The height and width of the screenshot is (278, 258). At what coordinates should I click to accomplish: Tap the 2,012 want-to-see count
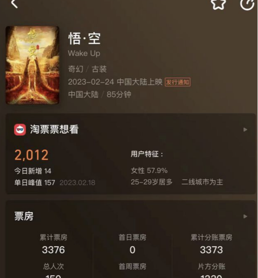point(31,155)
